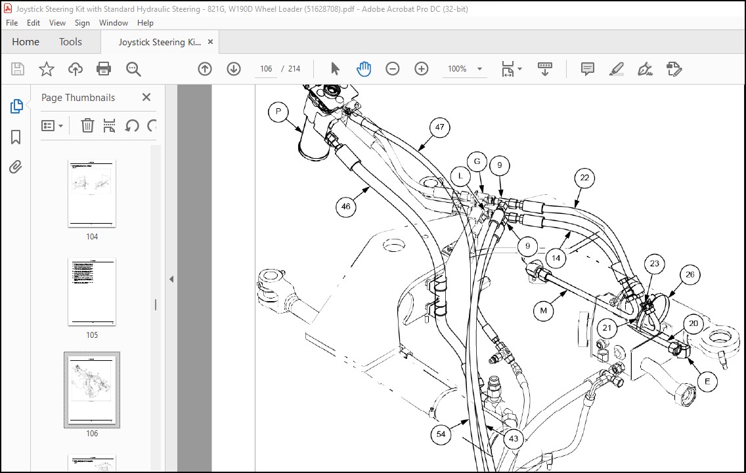Image resolution: width=746 pixels, height=473 pixels.
Task: Click the "Page Thumbnails" panel title
Action: coord(78,98)
